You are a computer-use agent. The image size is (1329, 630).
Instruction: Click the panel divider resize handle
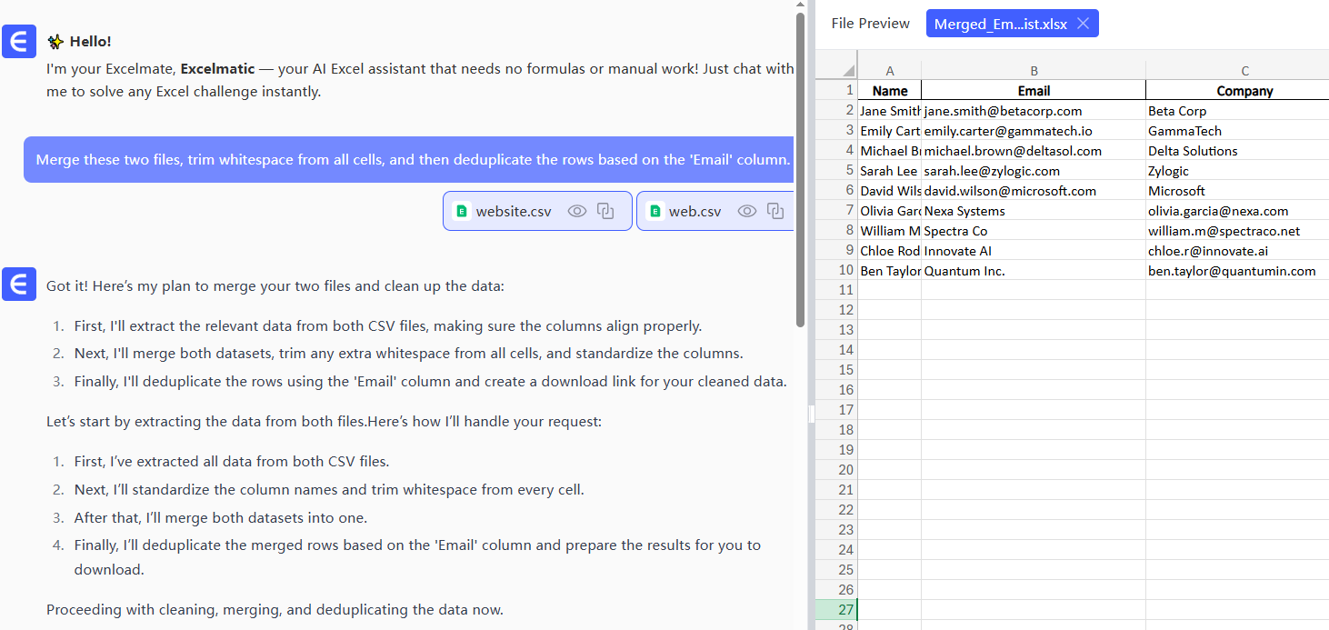click(x=811, y=414)
